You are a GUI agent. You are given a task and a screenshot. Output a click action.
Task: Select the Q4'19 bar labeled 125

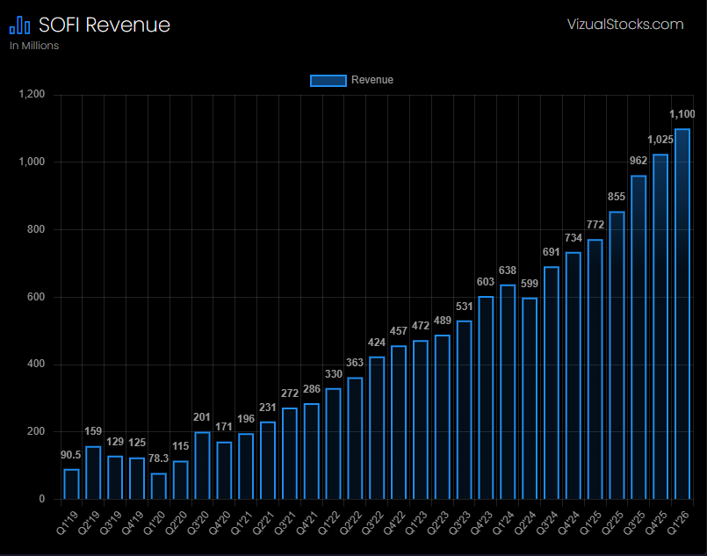click(137, 479)
